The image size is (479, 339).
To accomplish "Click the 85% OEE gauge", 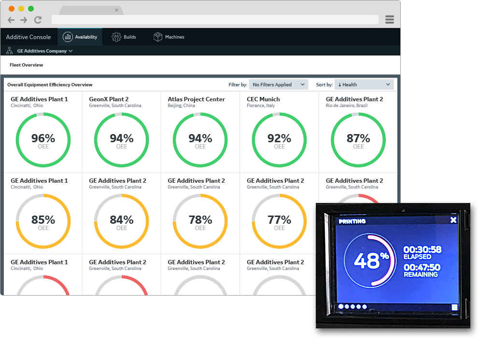I will tap(43, 221).
